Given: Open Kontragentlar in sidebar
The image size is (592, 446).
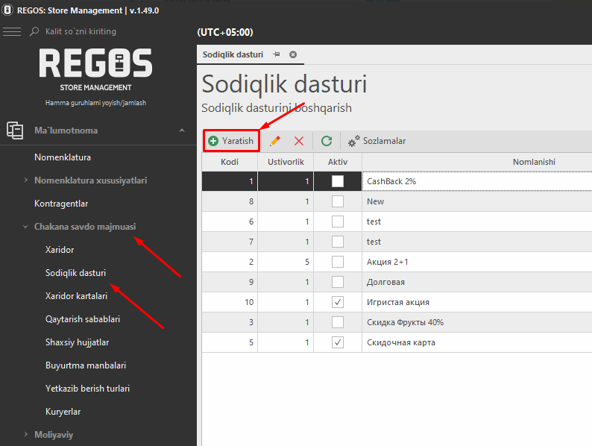Looking at the screenshot, I should [x=61, y=204].
